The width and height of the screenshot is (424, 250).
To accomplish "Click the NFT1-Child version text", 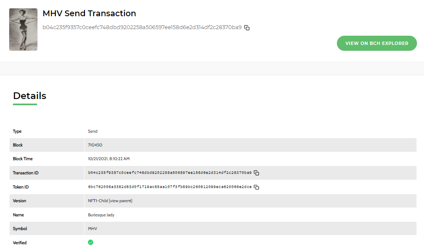I will point(98,201).
